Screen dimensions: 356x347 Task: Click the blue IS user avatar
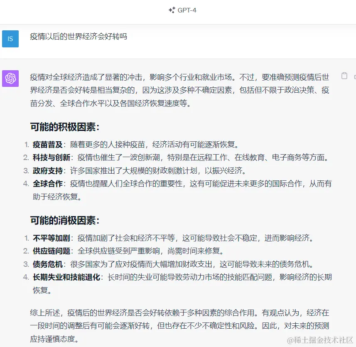10,39
